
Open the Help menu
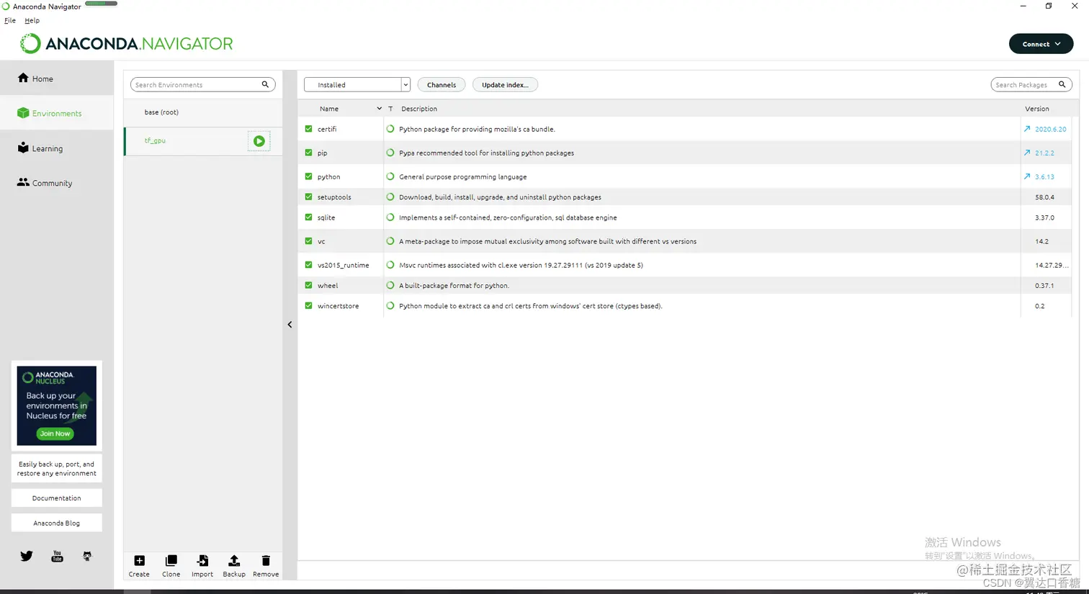click(x=32, y=20)
